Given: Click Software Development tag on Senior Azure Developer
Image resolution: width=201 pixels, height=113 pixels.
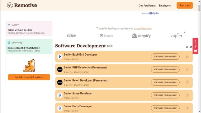Looking at the screenshot, I should pyautogui.click(x=165, y=95).
